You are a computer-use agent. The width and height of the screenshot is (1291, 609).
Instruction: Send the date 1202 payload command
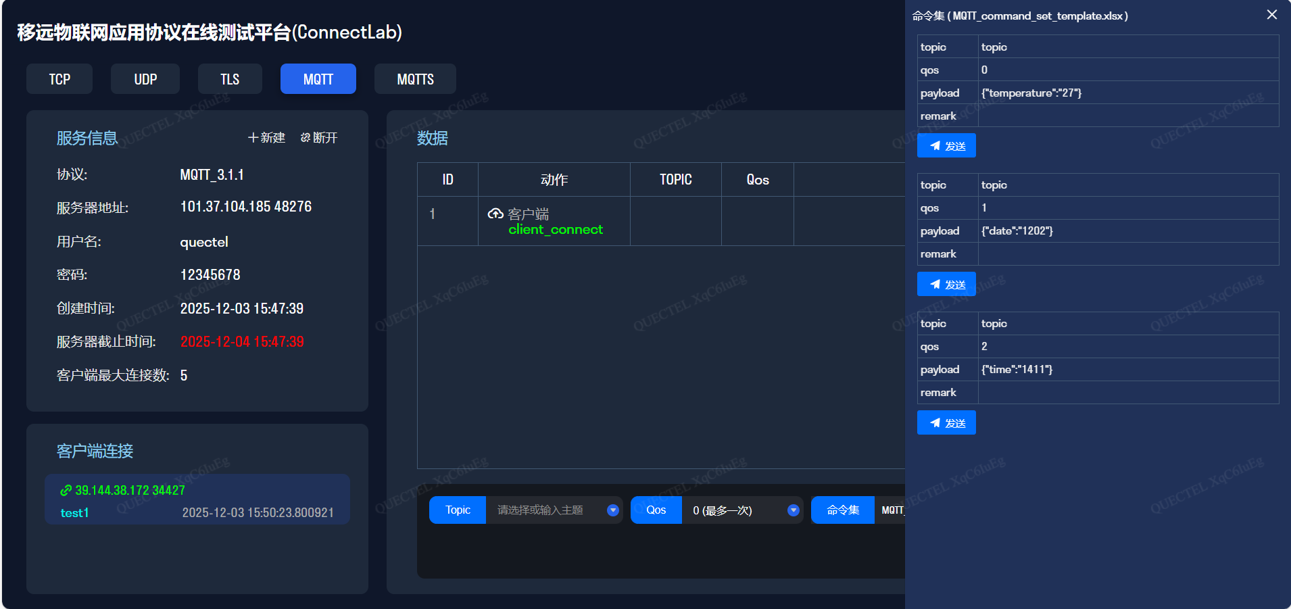point(946,285)
